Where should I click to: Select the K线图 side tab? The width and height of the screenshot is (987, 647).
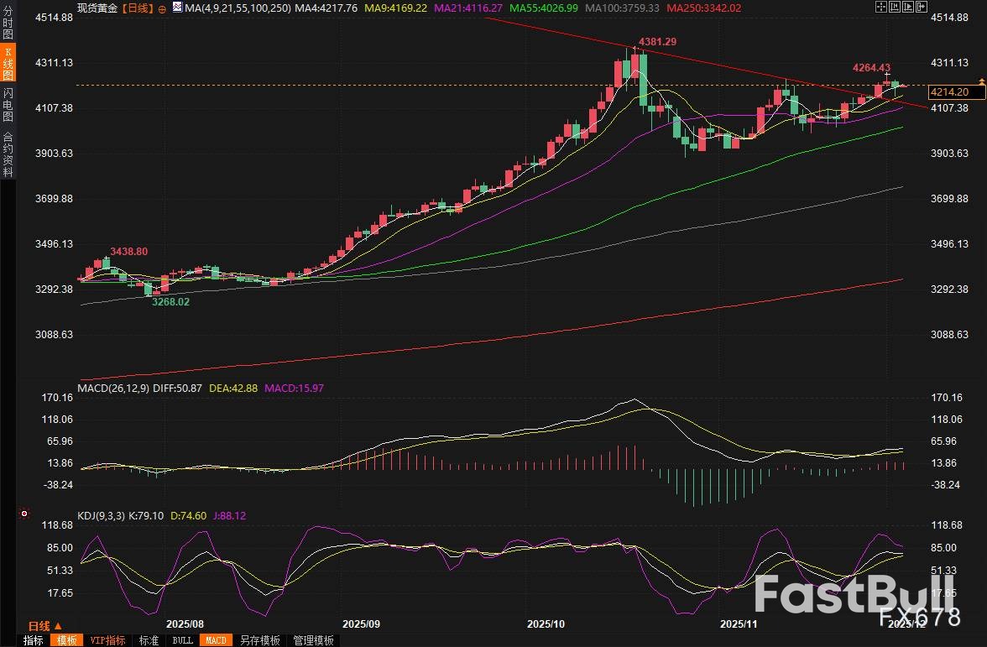(8, 64)
